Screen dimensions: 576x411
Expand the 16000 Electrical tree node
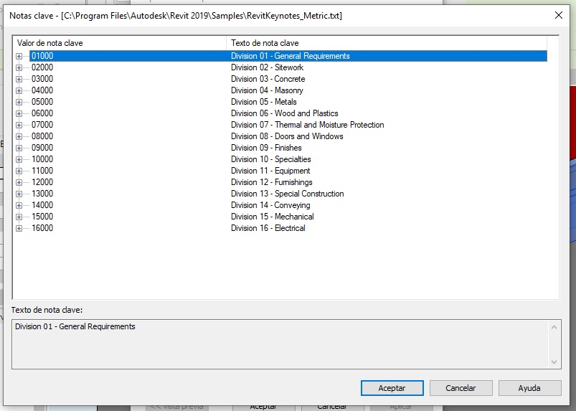19,228
